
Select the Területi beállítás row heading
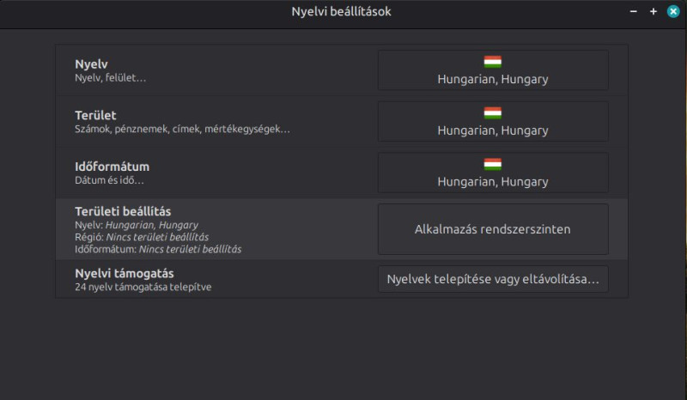pos(123,211)
